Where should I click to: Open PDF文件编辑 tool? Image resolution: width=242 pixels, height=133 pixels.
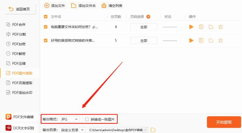20,117
